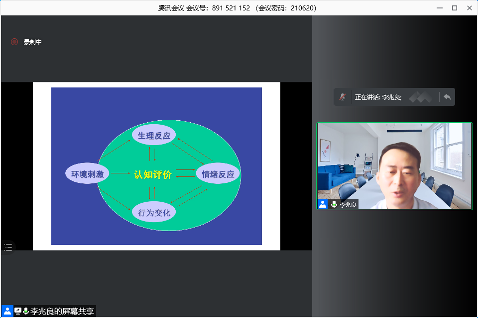The image size is (478, 318).
Task: Expand the list panel icon on left edge
Action: (8, 247)
